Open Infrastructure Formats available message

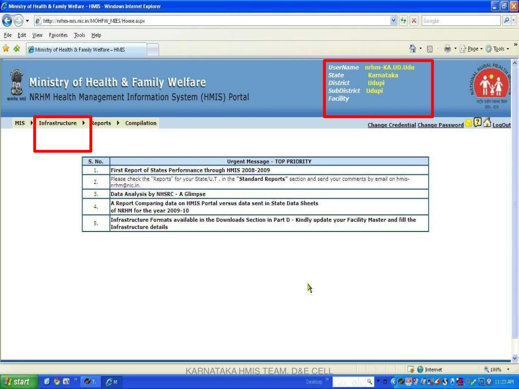(x=263, y=223)
